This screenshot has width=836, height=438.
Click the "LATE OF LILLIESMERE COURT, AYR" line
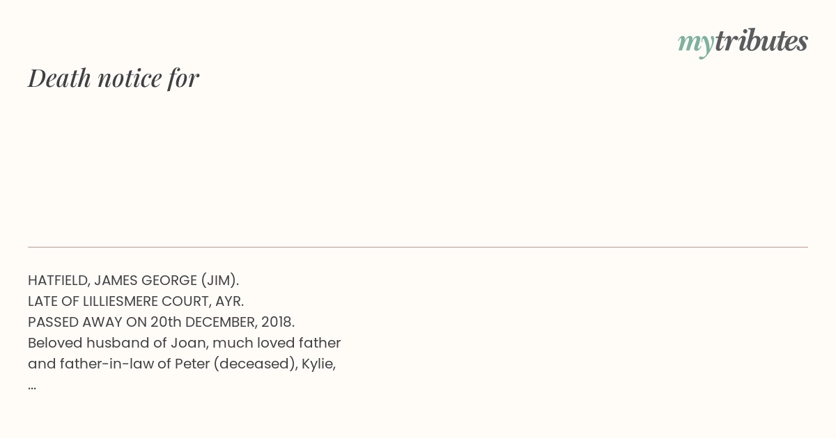pyautogui.click(x=136, y=301)
